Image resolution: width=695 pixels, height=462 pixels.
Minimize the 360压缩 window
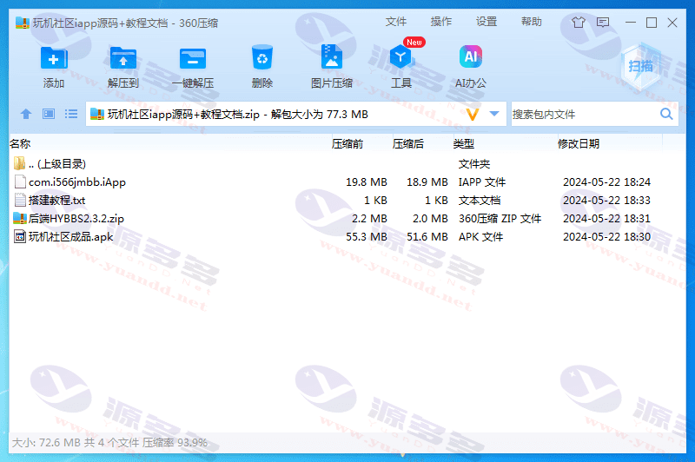pyautogui.click(x=631, y=23)
